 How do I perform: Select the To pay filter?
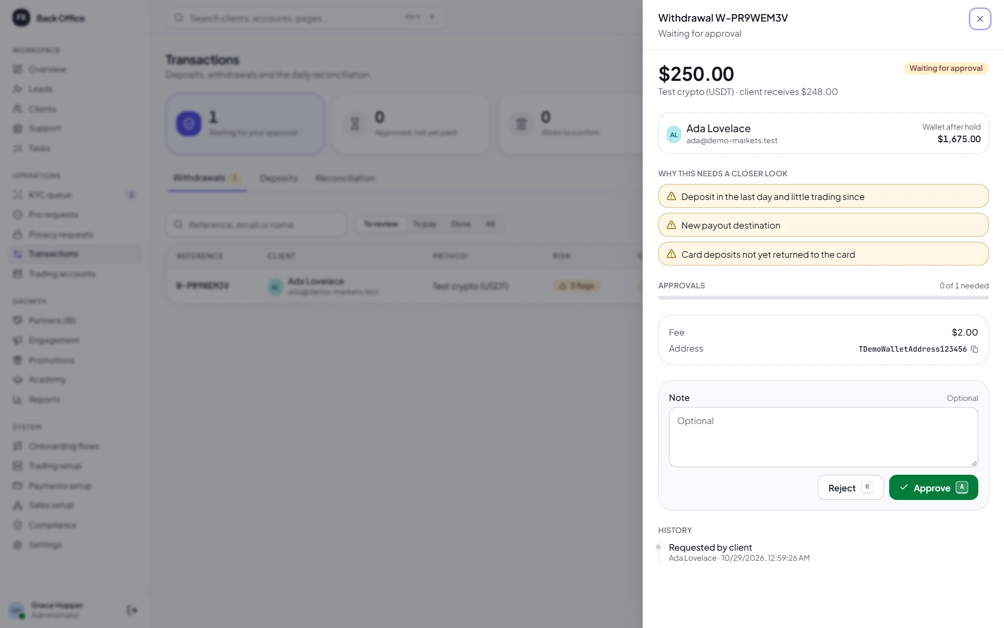424,224
